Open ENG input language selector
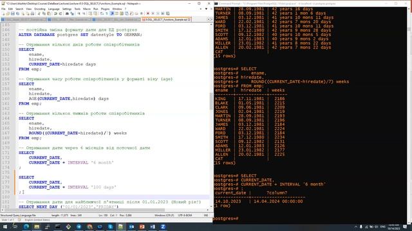Image resolution: width=412 pixels, height=231 pixels. pyautogui.click(x=383, y=227)
